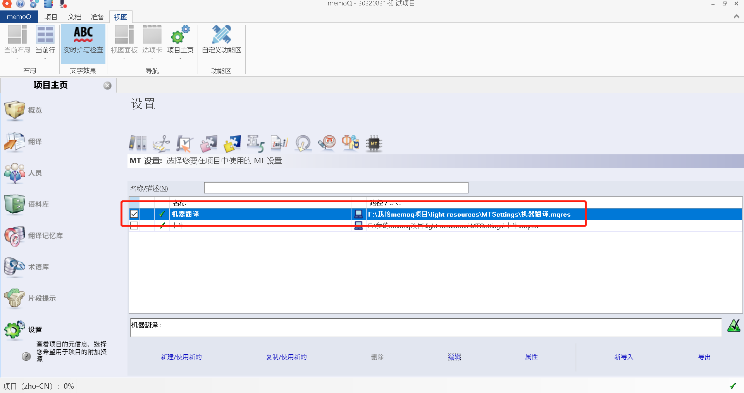Open the options gears icon in the title bar
The height and width of the screenshot is (393, 744).
34,4
